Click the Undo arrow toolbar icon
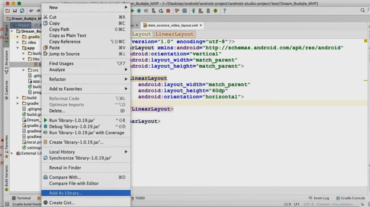 click(x=31, y=11)
